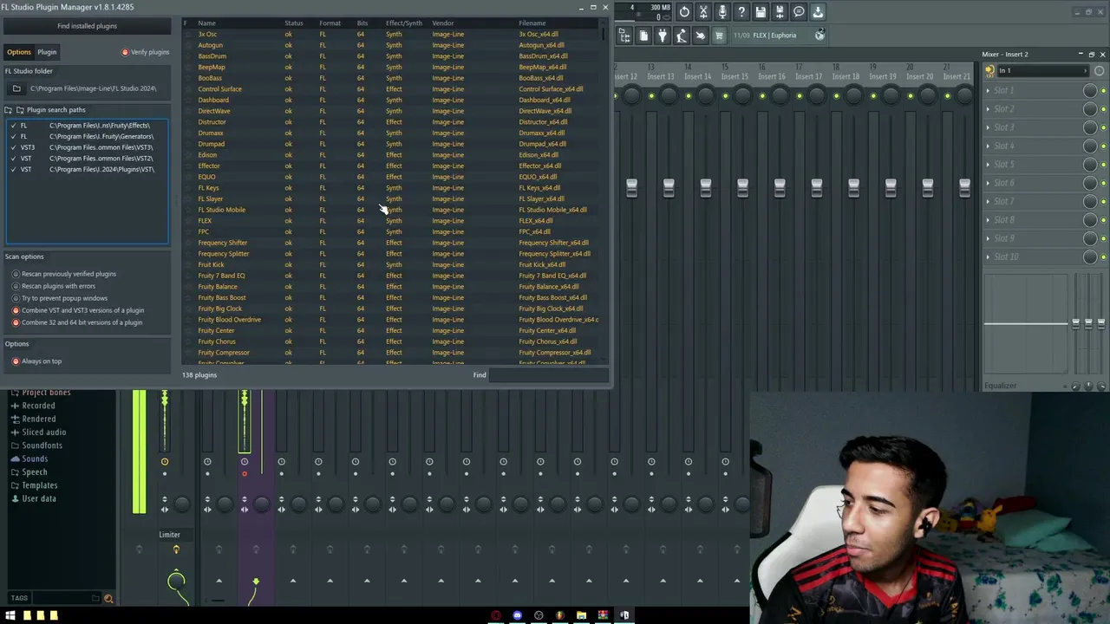Screen dimensions: 1110x624
Task: Click the undo history icon in the FL toolbar
Action: pyautogui.click(x=684, y=11)
